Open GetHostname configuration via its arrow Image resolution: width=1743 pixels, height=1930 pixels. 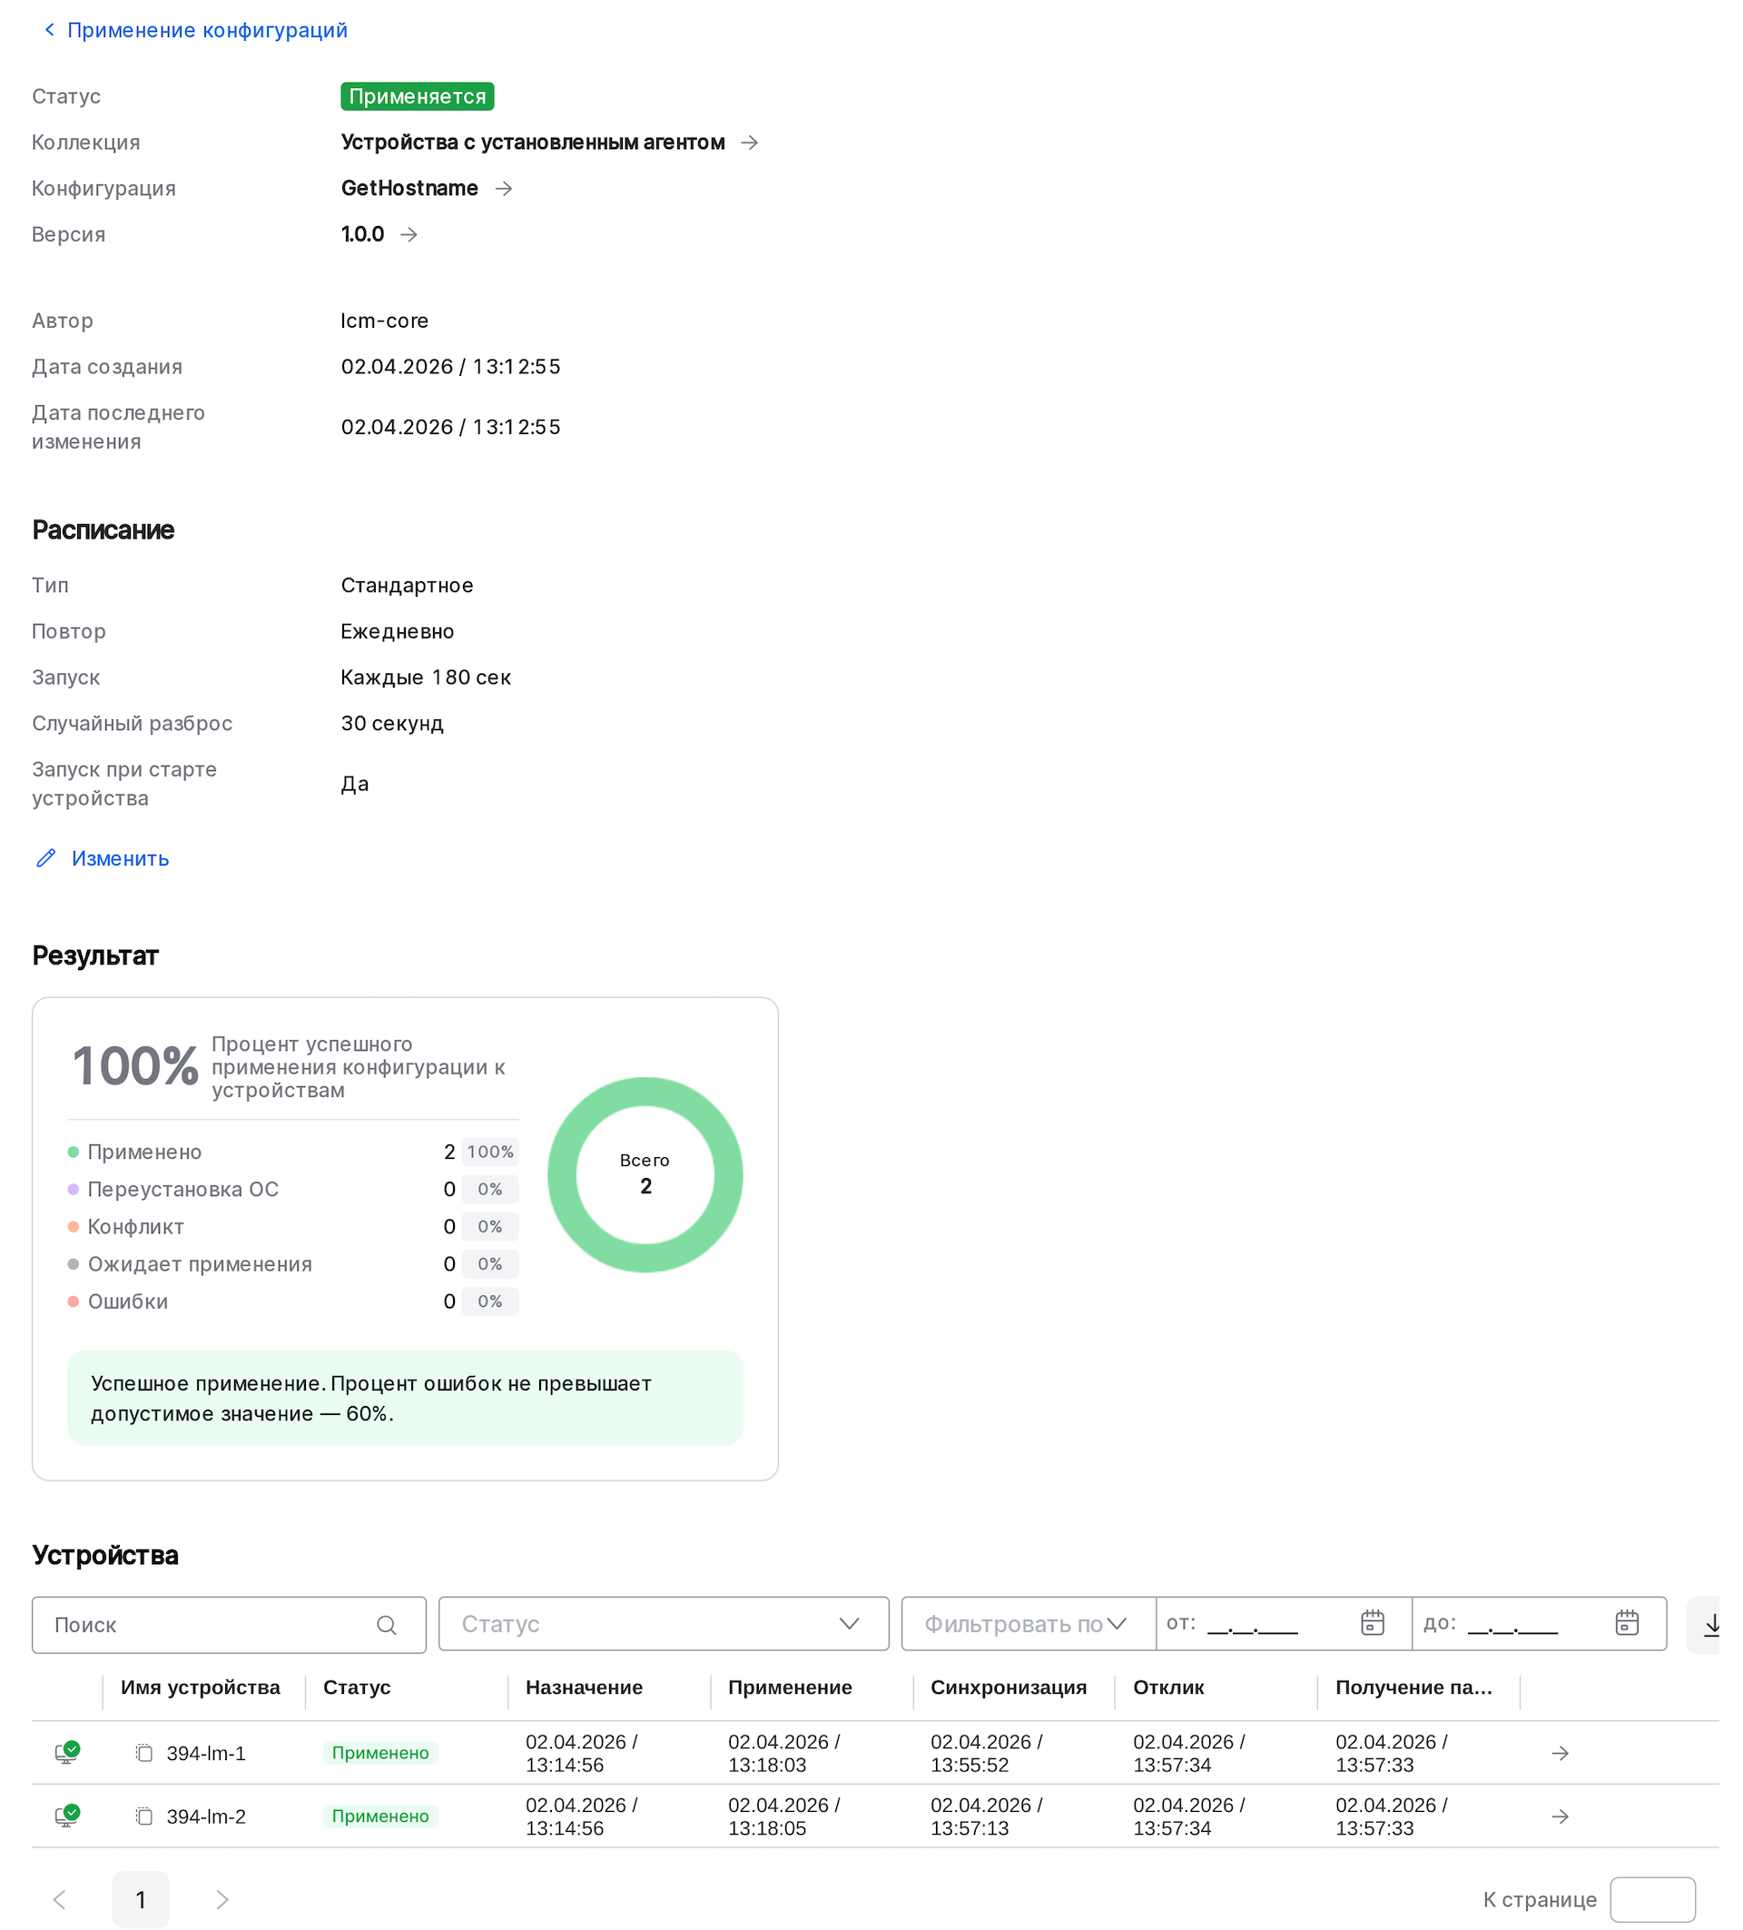pos(504,189)
